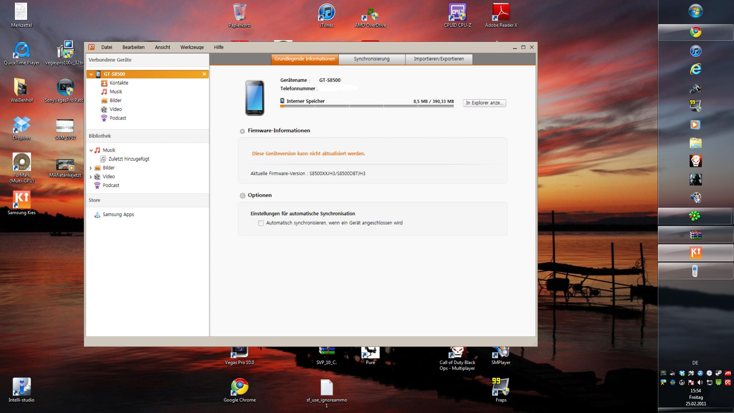Image resolution: width=734 pixels, height=413 pixels.
Task: Open the Bearbeiten menu
Action: [x=133, y=47]
